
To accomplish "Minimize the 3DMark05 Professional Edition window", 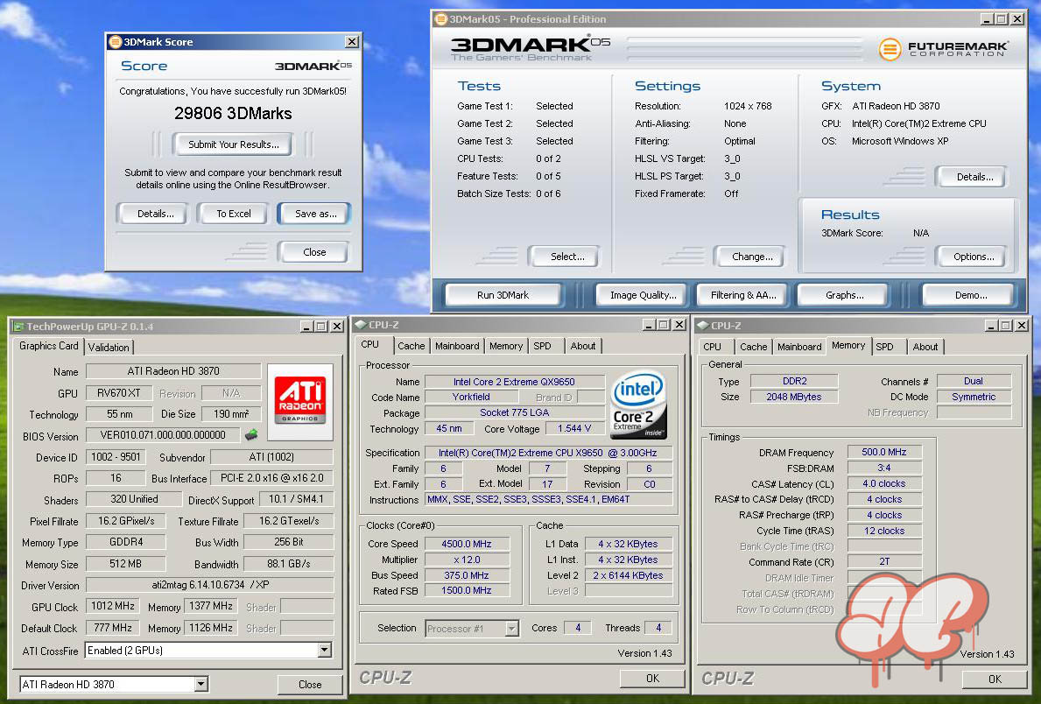I will coord(987,19).
